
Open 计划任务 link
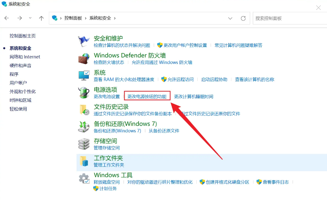[108, 189]
